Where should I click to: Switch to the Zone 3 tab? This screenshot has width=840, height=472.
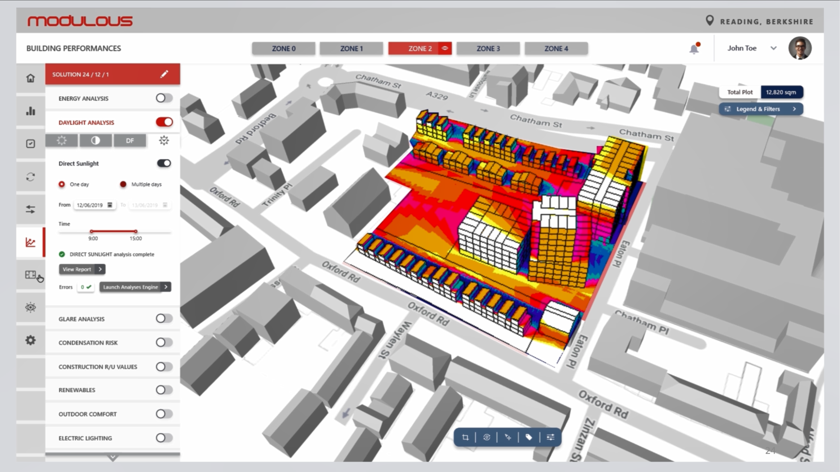[x=488, y=48]
